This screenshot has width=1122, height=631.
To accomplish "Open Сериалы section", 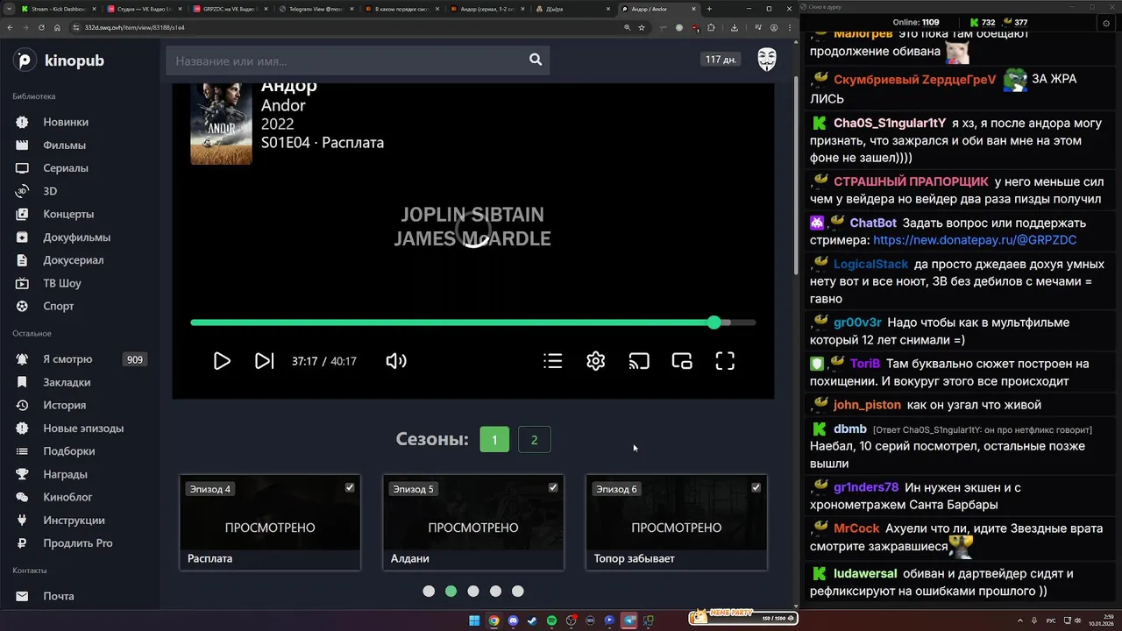I will click(x=66, y=167).
